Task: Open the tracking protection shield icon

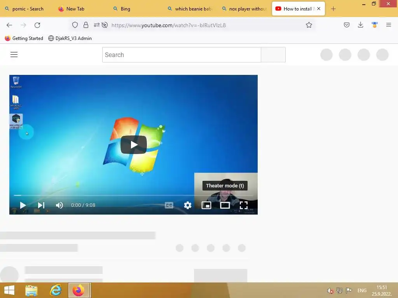Action: pos(75,25)
